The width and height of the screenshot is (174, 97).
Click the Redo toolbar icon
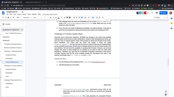coord(6,18)
